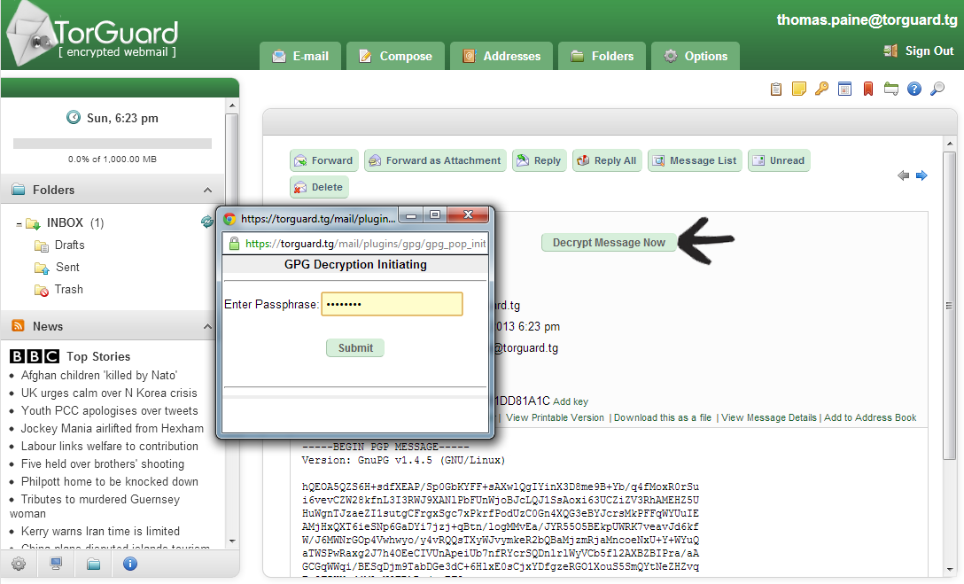The image size is (964, 584).
Task: Return to Message List
Action: pyautogui.click(x=696, y=160)
